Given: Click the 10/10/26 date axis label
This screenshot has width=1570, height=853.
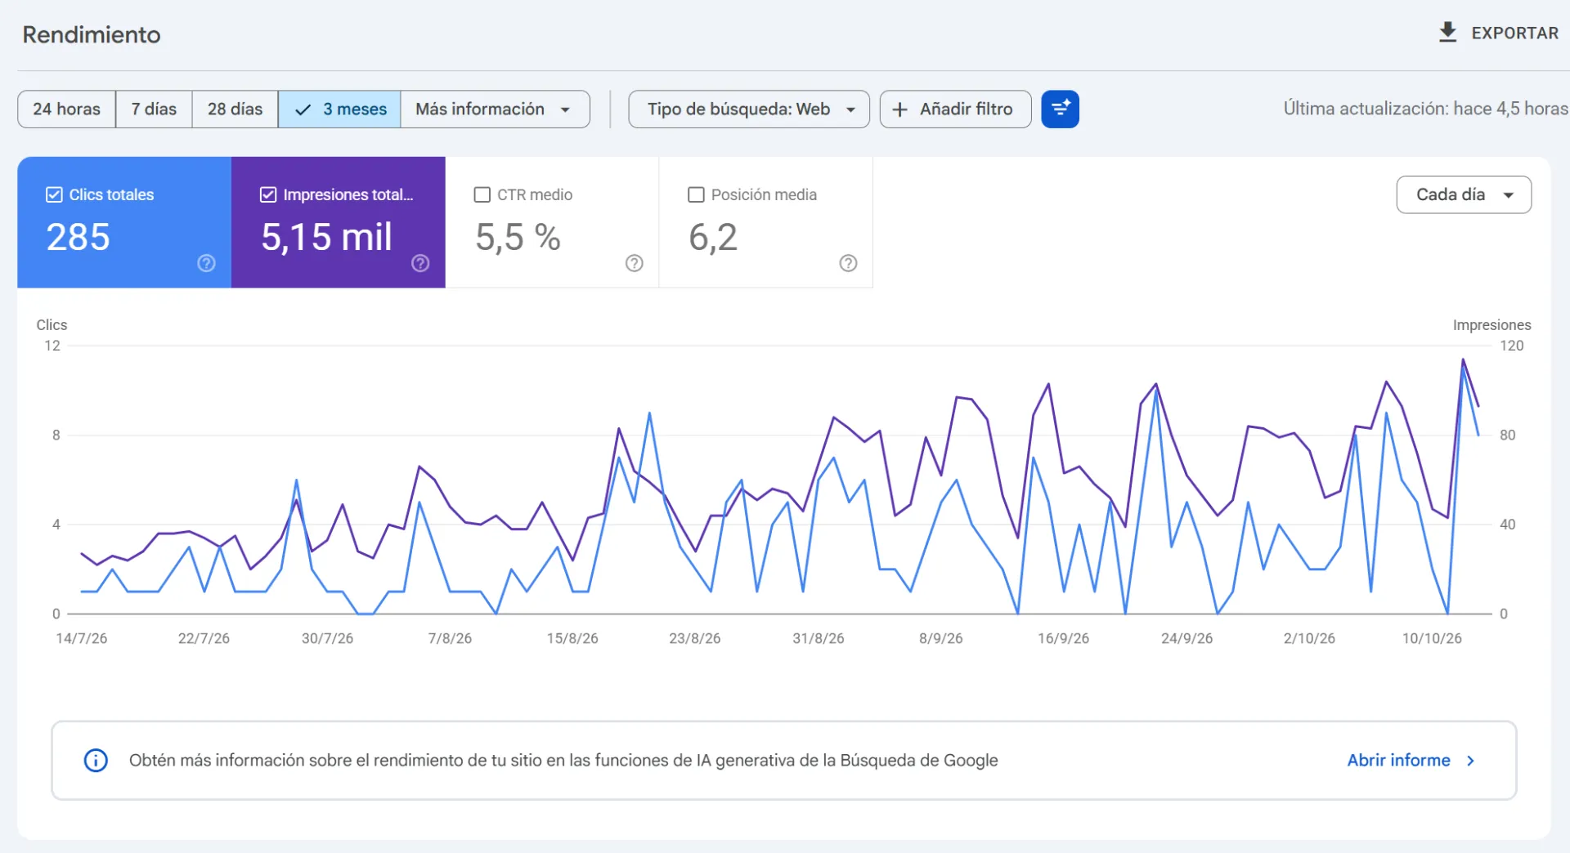Looking at the screenshot, I should [1432, 638].
